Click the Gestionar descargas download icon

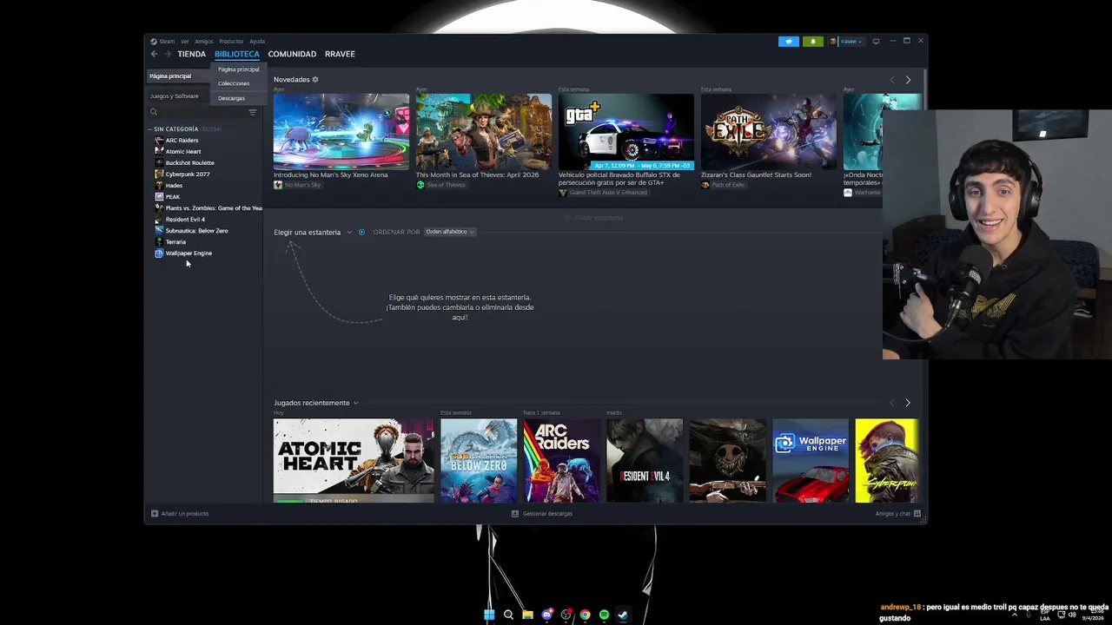click(x=515, y=513)
